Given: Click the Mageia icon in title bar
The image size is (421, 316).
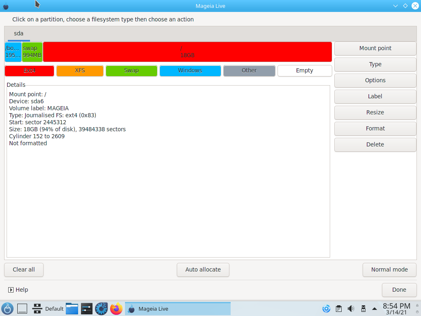Looking at the screenshot, I should point(6,6).
